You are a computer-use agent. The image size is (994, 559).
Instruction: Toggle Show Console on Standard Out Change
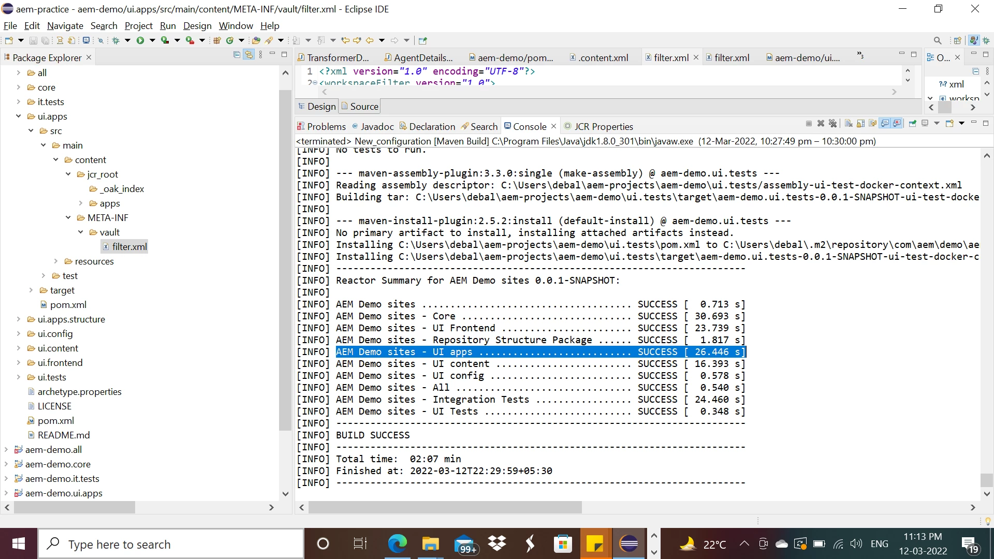click(x=885, y=124)
